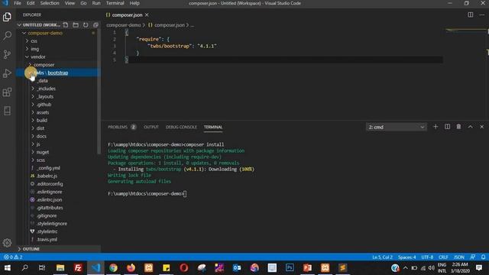
Task: Open Firefox from the taskbar
Action: (131, 268)
